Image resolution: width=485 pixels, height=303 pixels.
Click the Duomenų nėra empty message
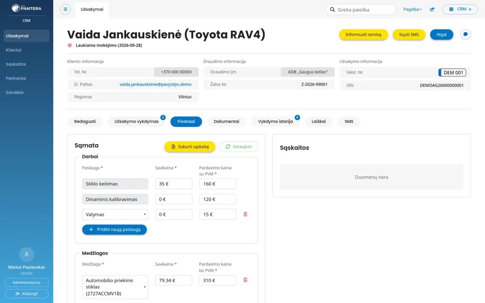click(x=372, y=177)
